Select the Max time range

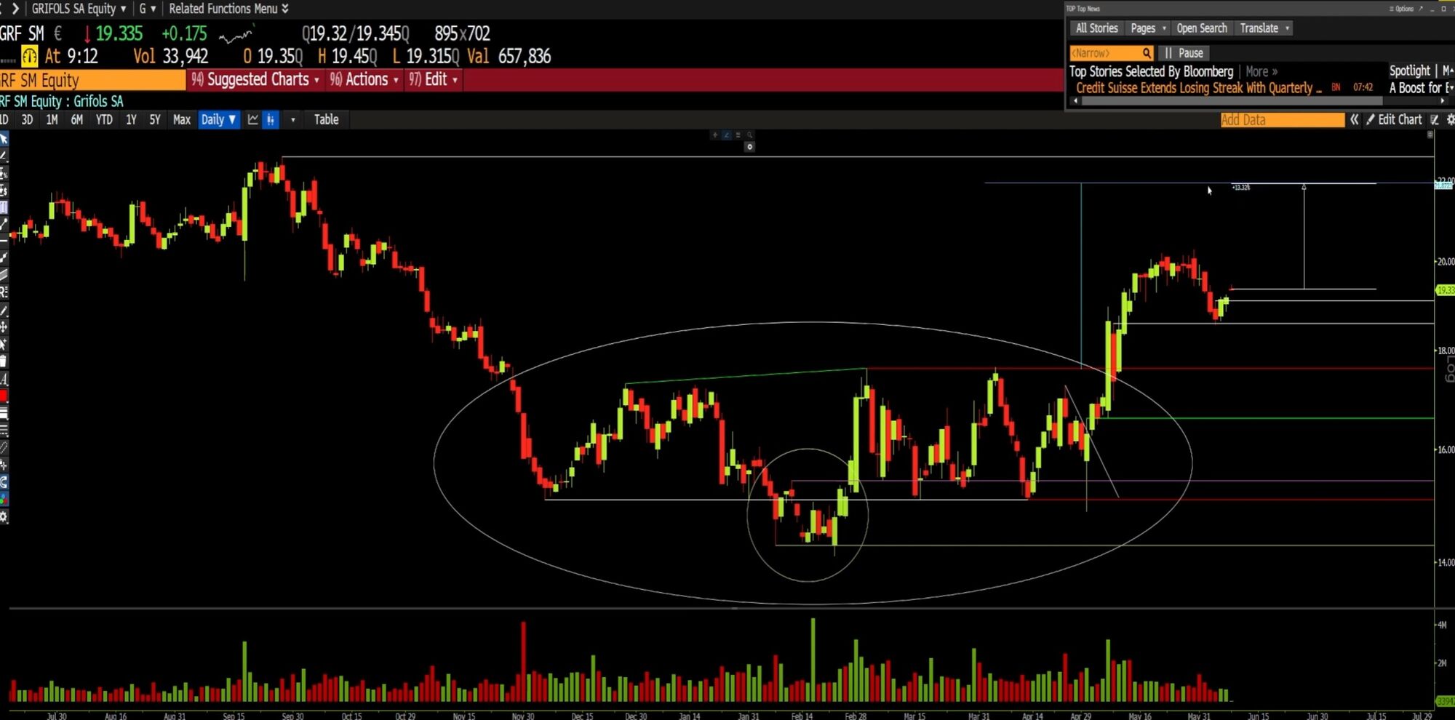click(182, 119)
